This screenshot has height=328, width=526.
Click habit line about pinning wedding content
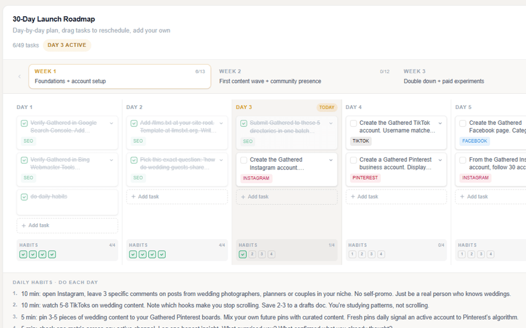pos(270,317)
